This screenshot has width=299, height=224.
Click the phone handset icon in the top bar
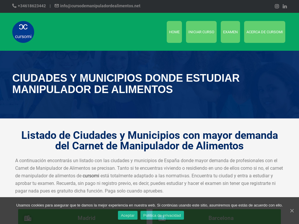coord(14,6)
